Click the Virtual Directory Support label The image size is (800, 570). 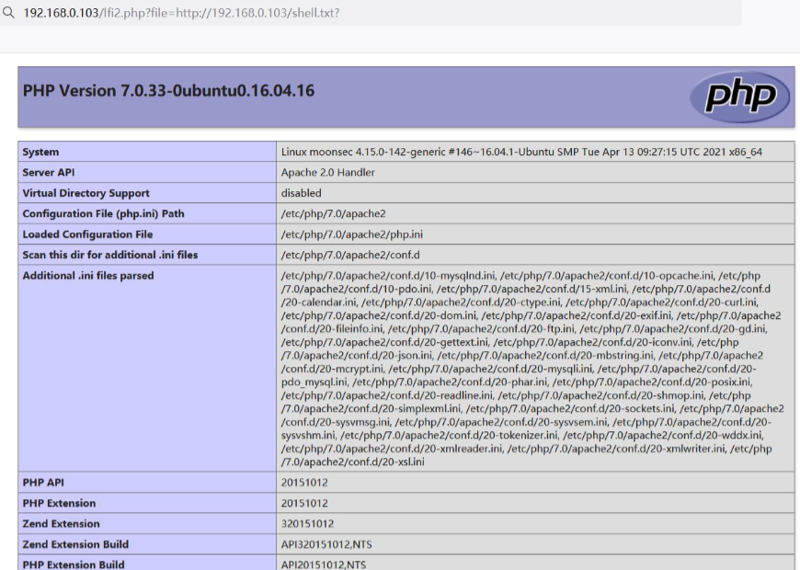tap(86, 193)
